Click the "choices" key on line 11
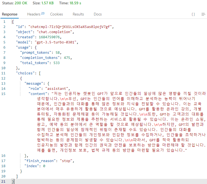Viewport: 207px width, 184px height. 25,73
